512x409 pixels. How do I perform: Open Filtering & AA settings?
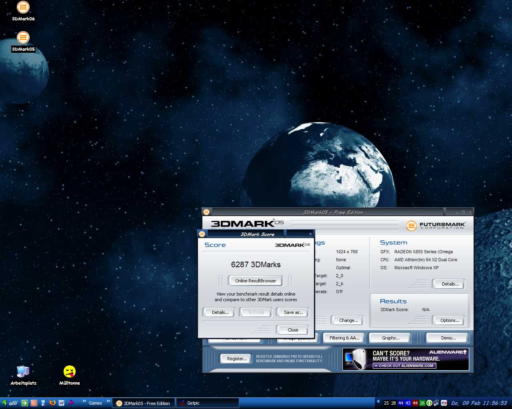point(344,338)
